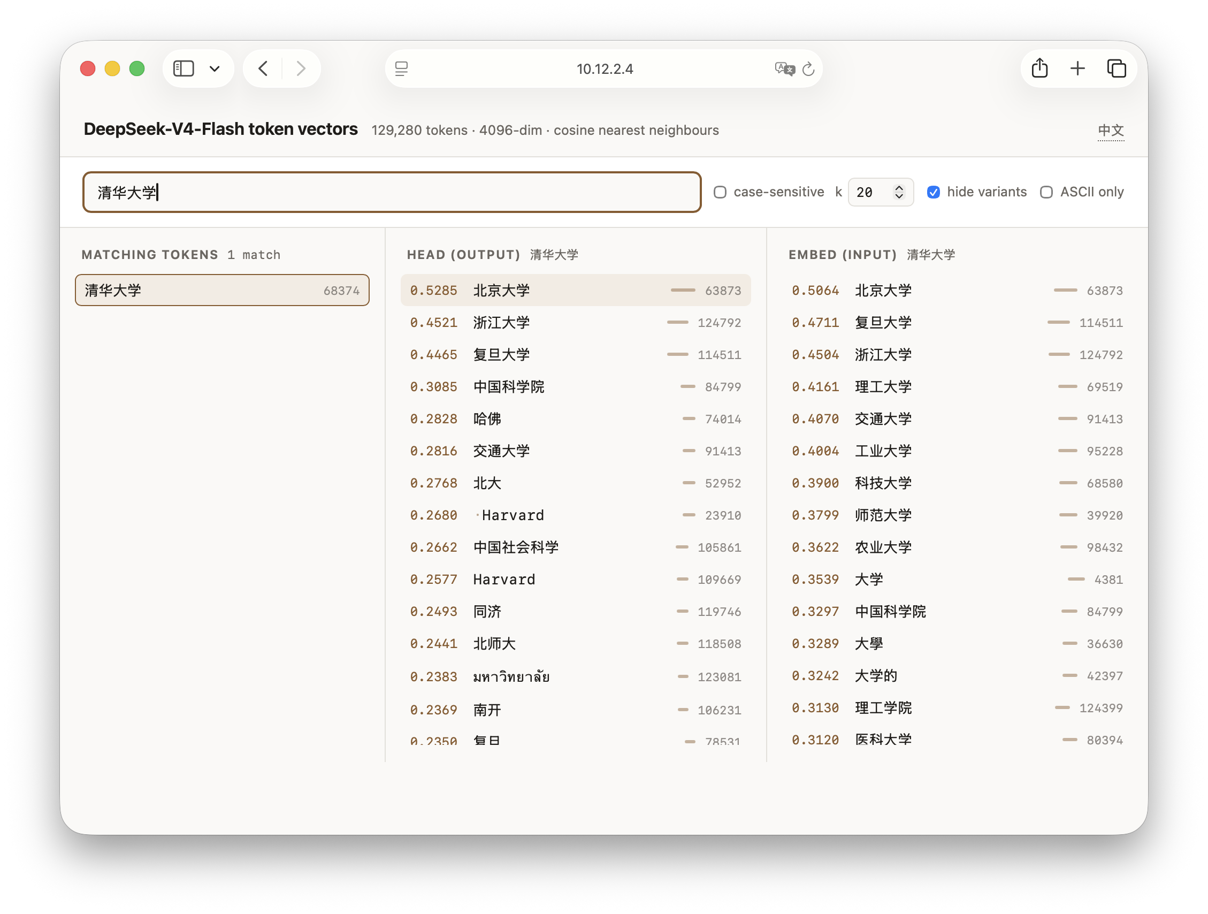Select HEAD neighbour Harvard with id 23910
Viewport: 1208px width, 914px height.
point(576,515)
